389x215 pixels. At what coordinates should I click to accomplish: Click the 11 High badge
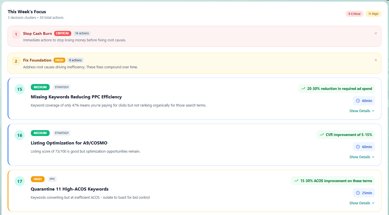pyautogui.click(x=373, y=14)
